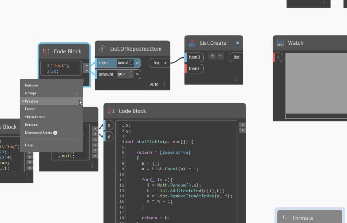Click the Formula node title
The height and width of the screenshot is (223, 347).
click(302, 218)
